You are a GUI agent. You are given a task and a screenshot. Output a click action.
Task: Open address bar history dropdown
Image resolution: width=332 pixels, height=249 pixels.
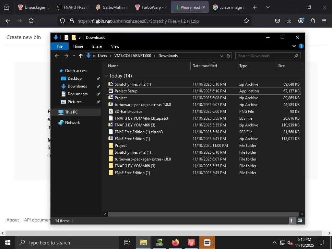pos(221,56)
